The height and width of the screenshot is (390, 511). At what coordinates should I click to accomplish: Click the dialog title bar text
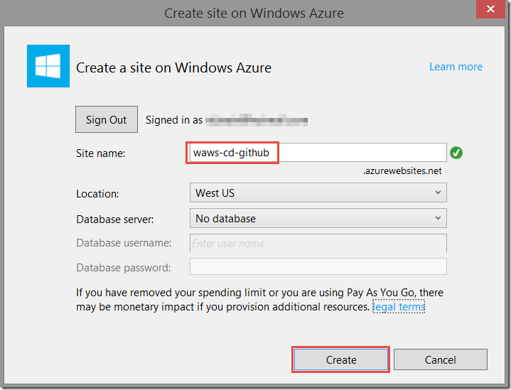point(254,13)
